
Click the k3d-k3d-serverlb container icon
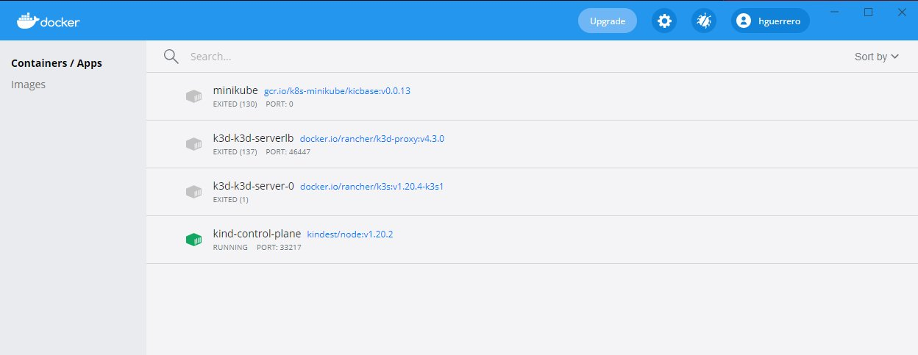pyautogui.click(x=193, y=144)
